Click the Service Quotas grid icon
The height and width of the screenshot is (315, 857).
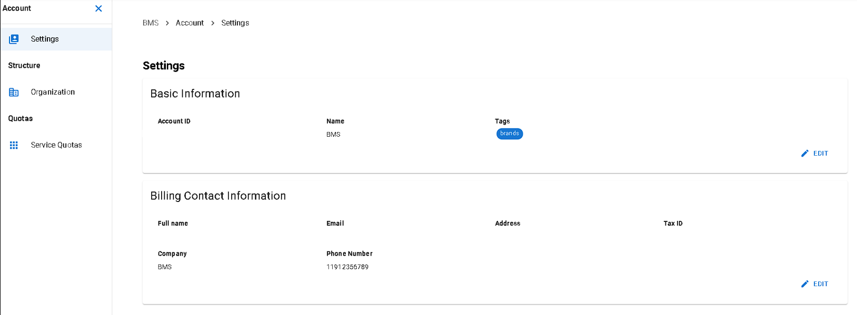click(x=14, y=145)
